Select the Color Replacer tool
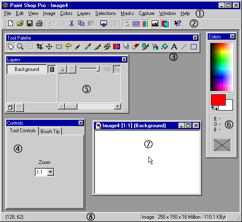This screenshot has height=222, width=242. click(x=117, y=47)
